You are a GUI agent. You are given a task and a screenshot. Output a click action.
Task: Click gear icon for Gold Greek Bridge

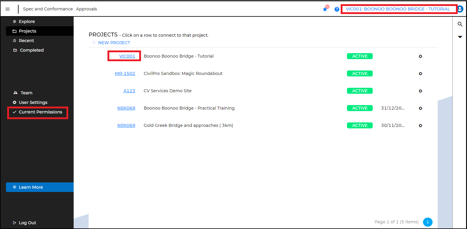[420, 125]
